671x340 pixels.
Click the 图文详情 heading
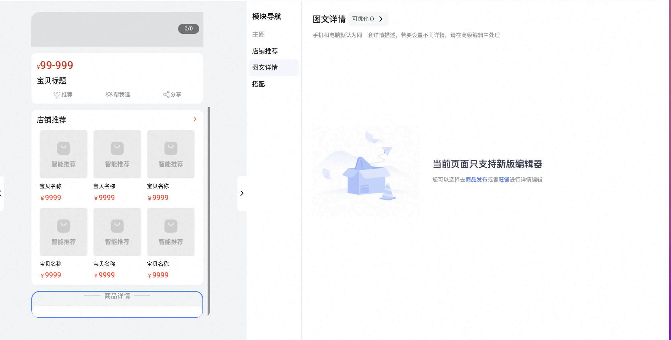pos(329,19)
